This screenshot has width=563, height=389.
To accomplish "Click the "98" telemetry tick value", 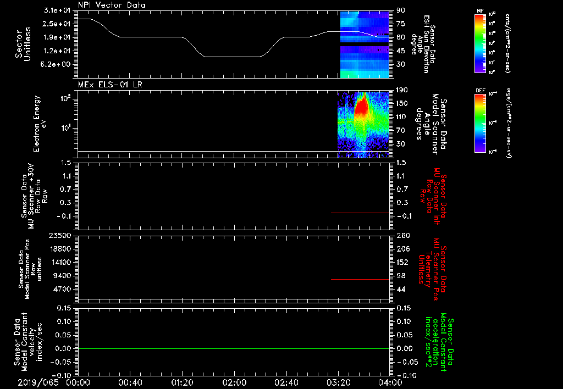I will tap(401, 276).
